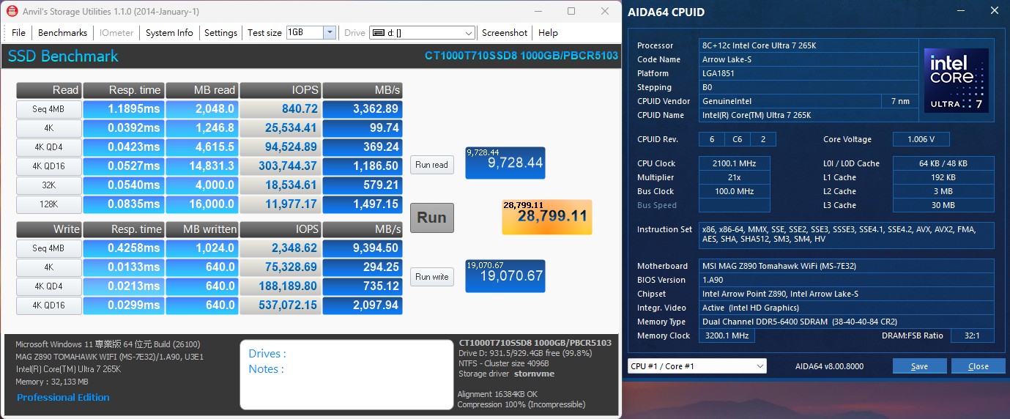Click the Close button in AIDA64
The width and height of the screenshot is (1010, 419).
click(x=978, y=366)
